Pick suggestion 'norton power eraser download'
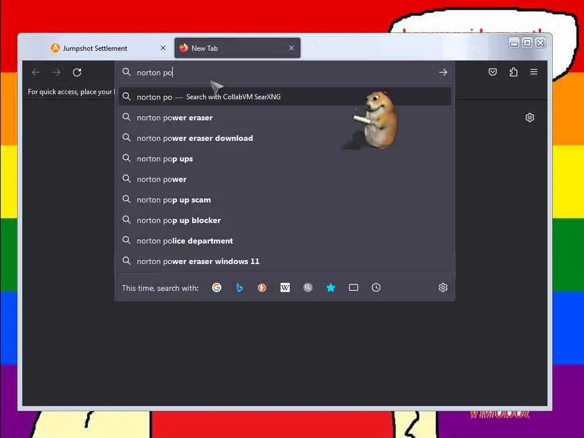584x438 pixels. (x=285, y=138)
